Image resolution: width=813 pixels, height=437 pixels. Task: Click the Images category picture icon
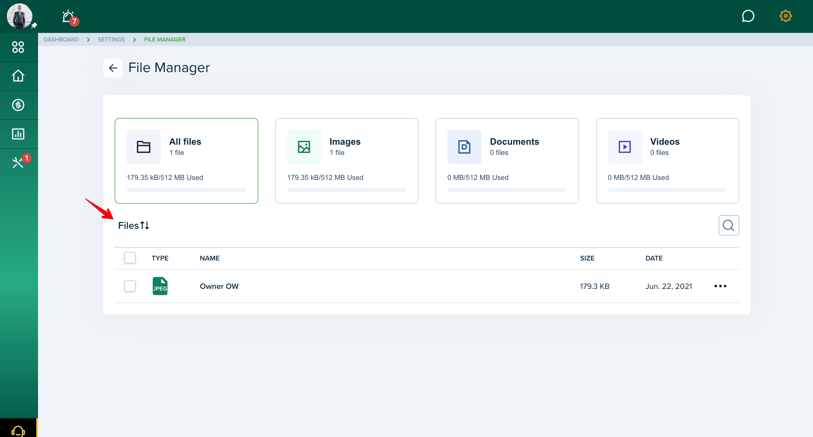[x=304, y=147]
